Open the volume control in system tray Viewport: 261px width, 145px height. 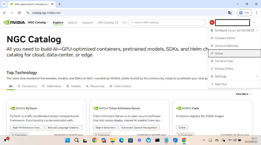click(235, 140)
